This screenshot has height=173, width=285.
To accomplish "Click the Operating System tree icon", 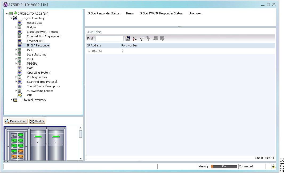I will [20, 73].
